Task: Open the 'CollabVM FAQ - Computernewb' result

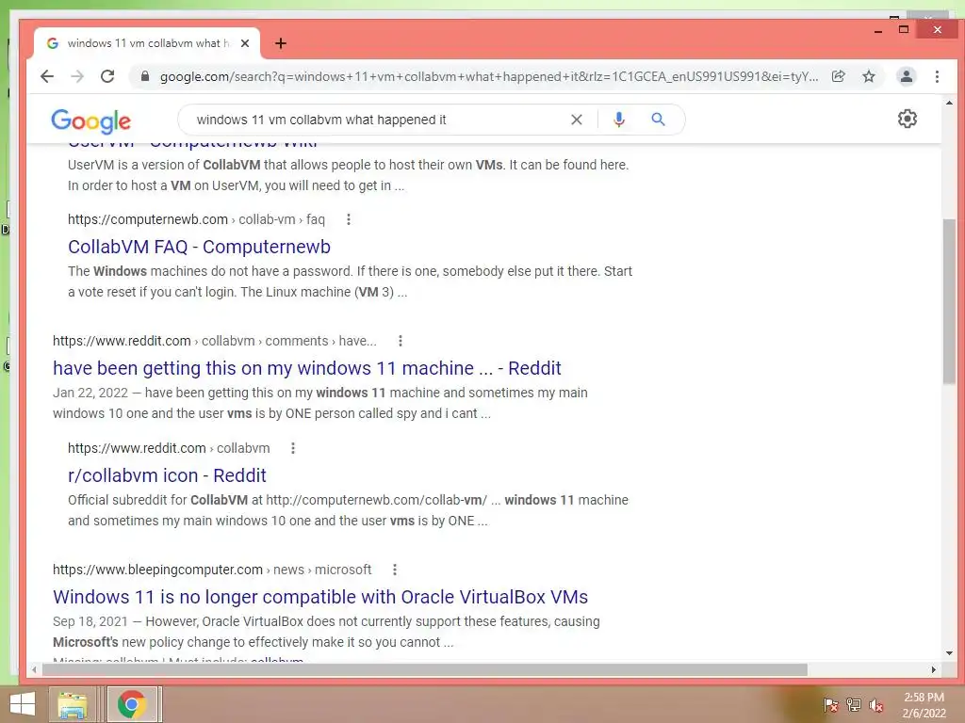Action: (200, 247)
